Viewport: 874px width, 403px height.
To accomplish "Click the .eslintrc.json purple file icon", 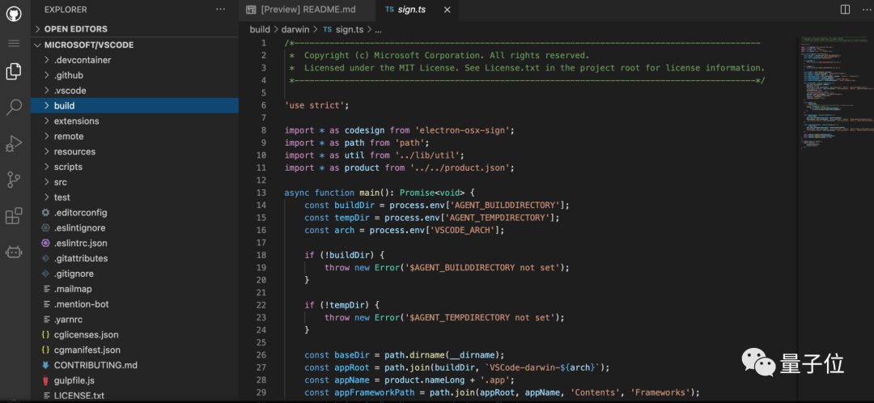I will pos(45,243).
